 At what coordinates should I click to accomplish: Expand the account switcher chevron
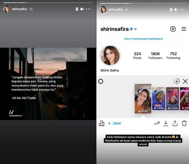[x=135, y=29]
